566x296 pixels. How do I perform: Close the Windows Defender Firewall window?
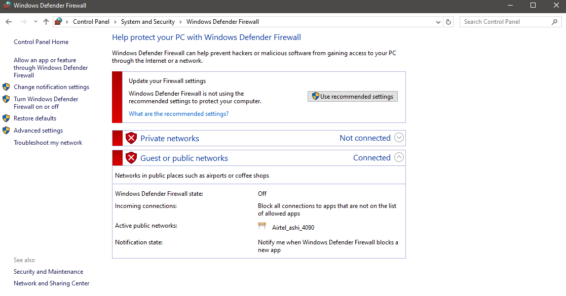556,6
